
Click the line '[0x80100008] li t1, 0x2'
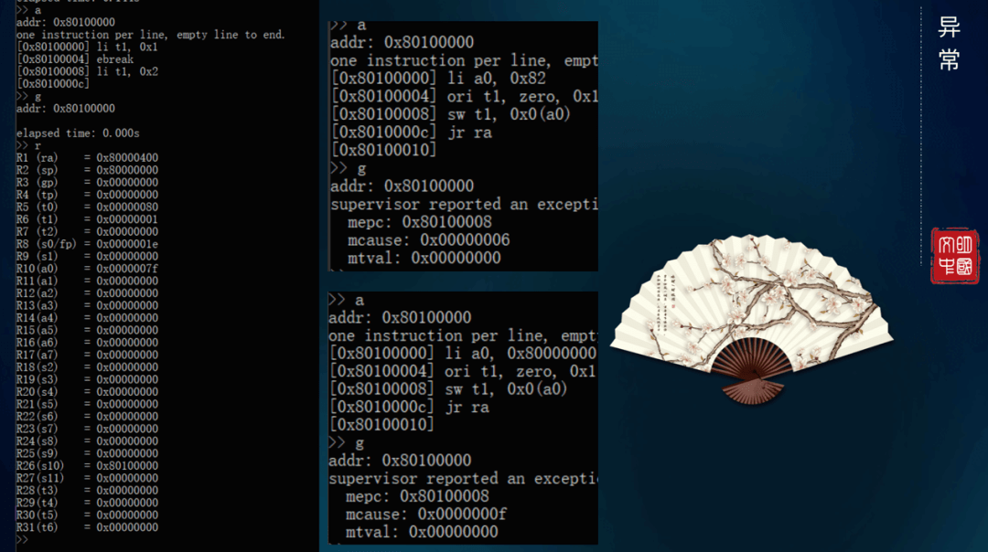[x=87, y=72]
